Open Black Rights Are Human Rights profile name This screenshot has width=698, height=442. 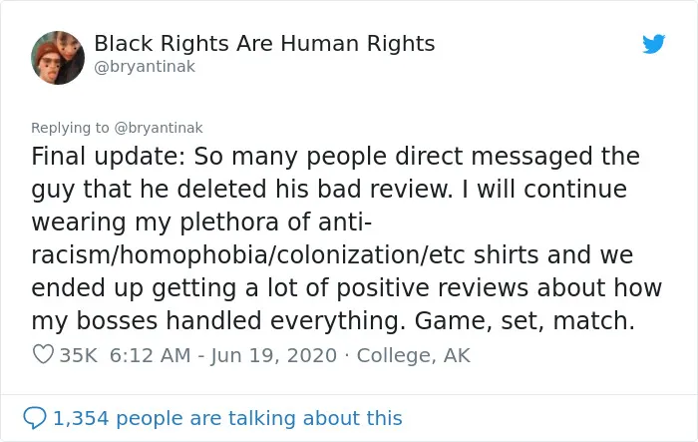tap(264, 43)
